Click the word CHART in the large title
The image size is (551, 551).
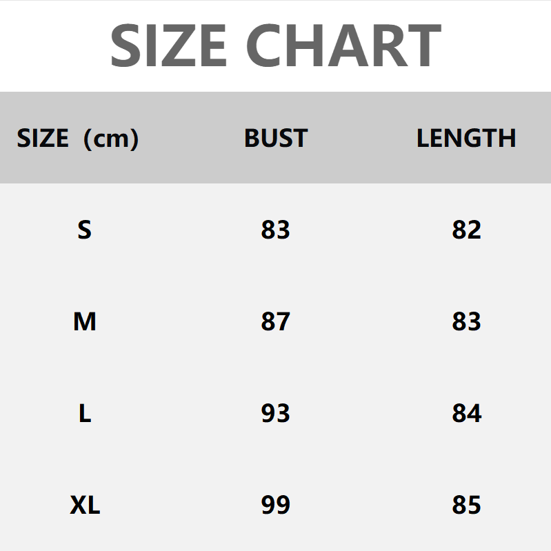pos(343,46)
